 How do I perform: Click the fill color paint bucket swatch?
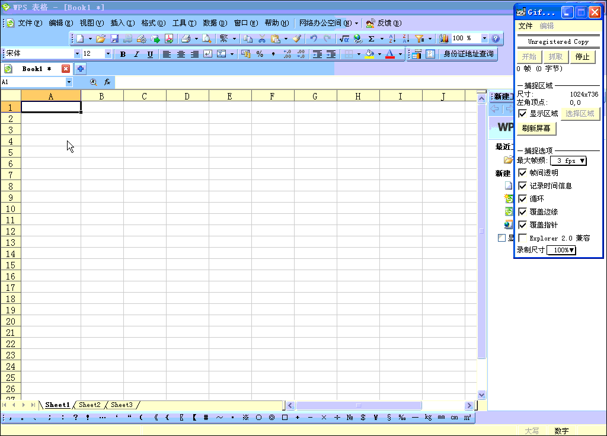pos(370,54)
